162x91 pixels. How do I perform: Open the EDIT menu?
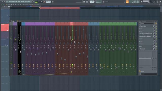click(10, 2)
